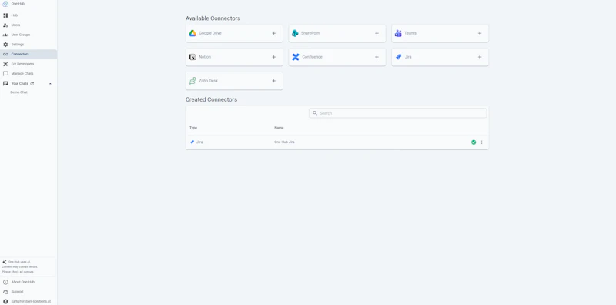Click the Confluence logo icon
Image resolution: width=616 pixels, height=305 pixels.
click(x=296, y=57)
